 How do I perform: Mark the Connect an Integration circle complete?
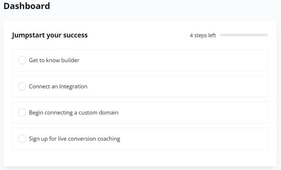pos(22,86)
